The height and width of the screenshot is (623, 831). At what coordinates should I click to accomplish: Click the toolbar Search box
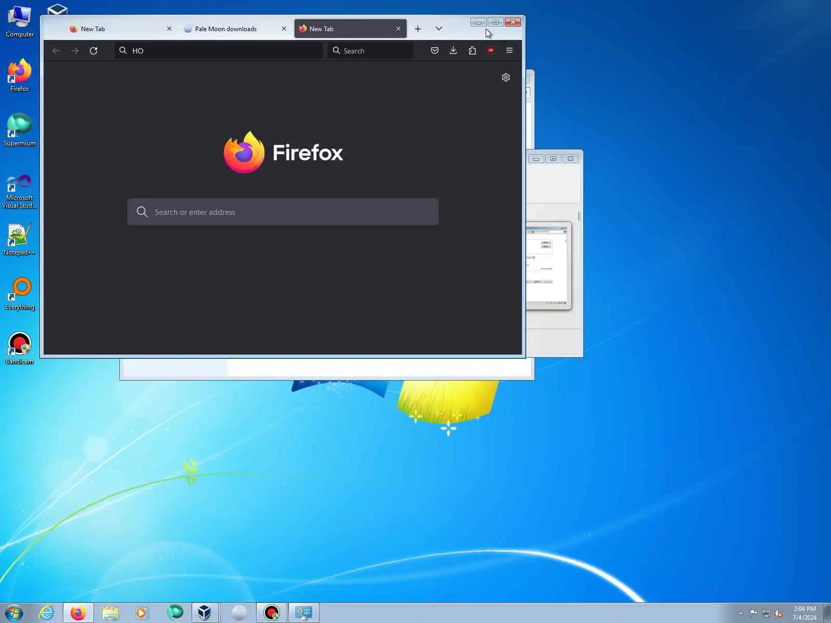(x=370, y=50)
